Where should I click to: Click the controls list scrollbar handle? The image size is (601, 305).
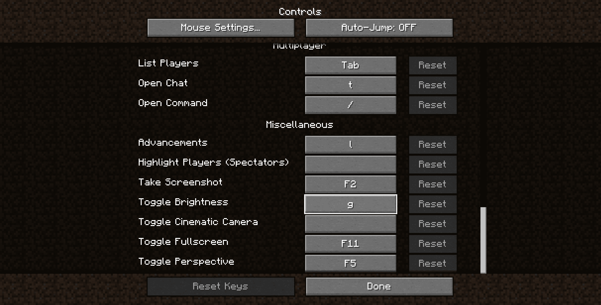(483, 240)
